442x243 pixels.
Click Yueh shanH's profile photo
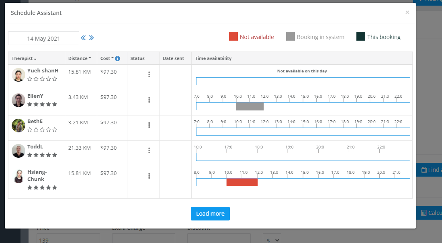[x=18, y=75]
